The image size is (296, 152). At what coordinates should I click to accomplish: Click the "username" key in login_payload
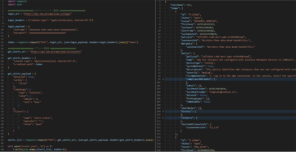pos(19,30)
